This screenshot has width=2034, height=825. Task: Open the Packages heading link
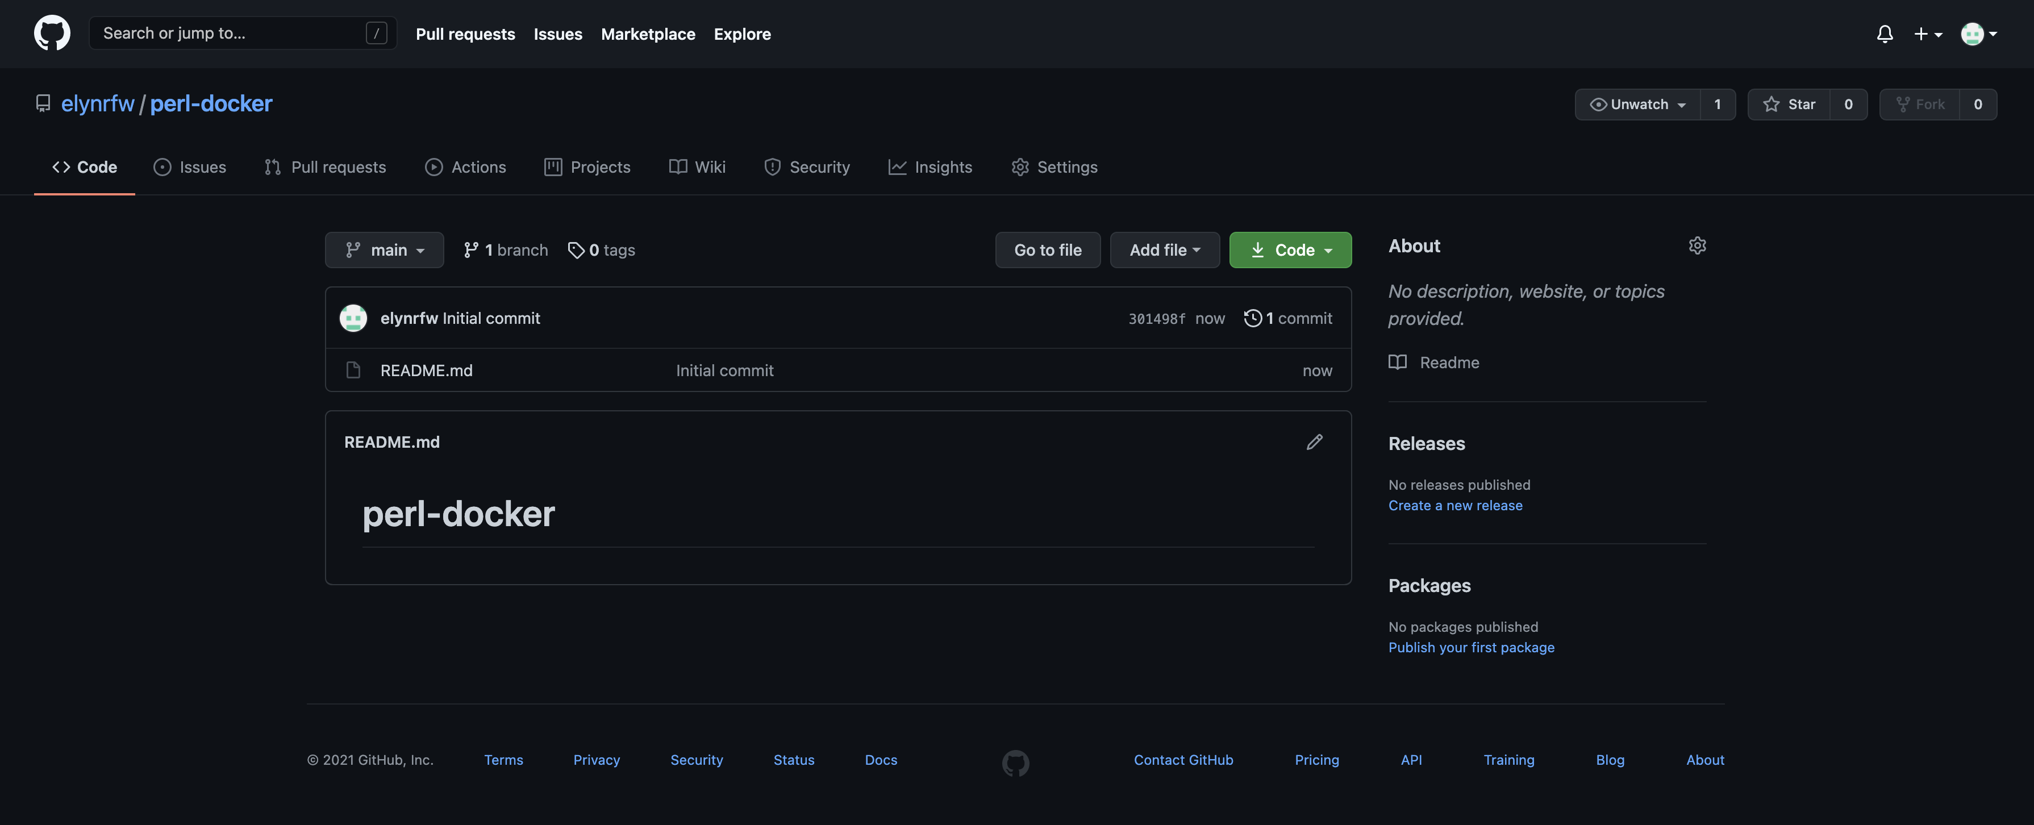click(1429, 586)
